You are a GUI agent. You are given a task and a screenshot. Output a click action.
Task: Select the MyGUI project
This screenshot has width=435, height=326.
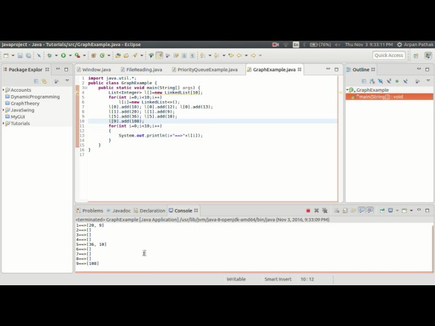(18, 117)
